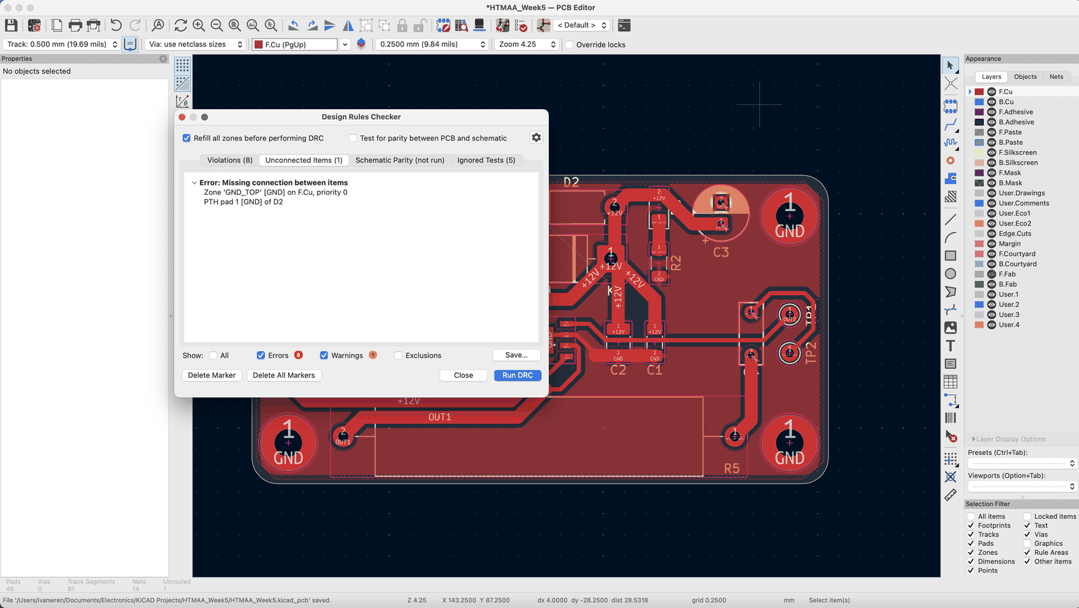The image size is (1079, 608).
Task: Collapse the Missing connection error row
Action: [x=194, y=183]
